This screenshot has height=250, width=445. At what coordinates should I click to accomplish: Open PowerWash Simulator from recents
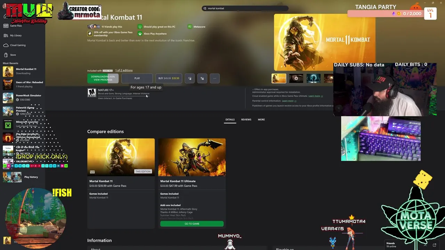[23, 98]
